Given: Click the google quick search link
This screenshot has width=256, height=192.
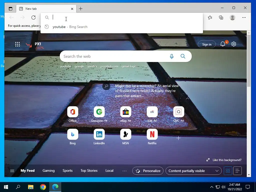Looking at the screenshot, I should [79, 66].
